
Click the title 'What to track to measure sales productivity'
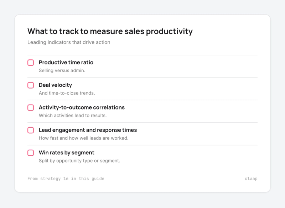click(110, 32)
